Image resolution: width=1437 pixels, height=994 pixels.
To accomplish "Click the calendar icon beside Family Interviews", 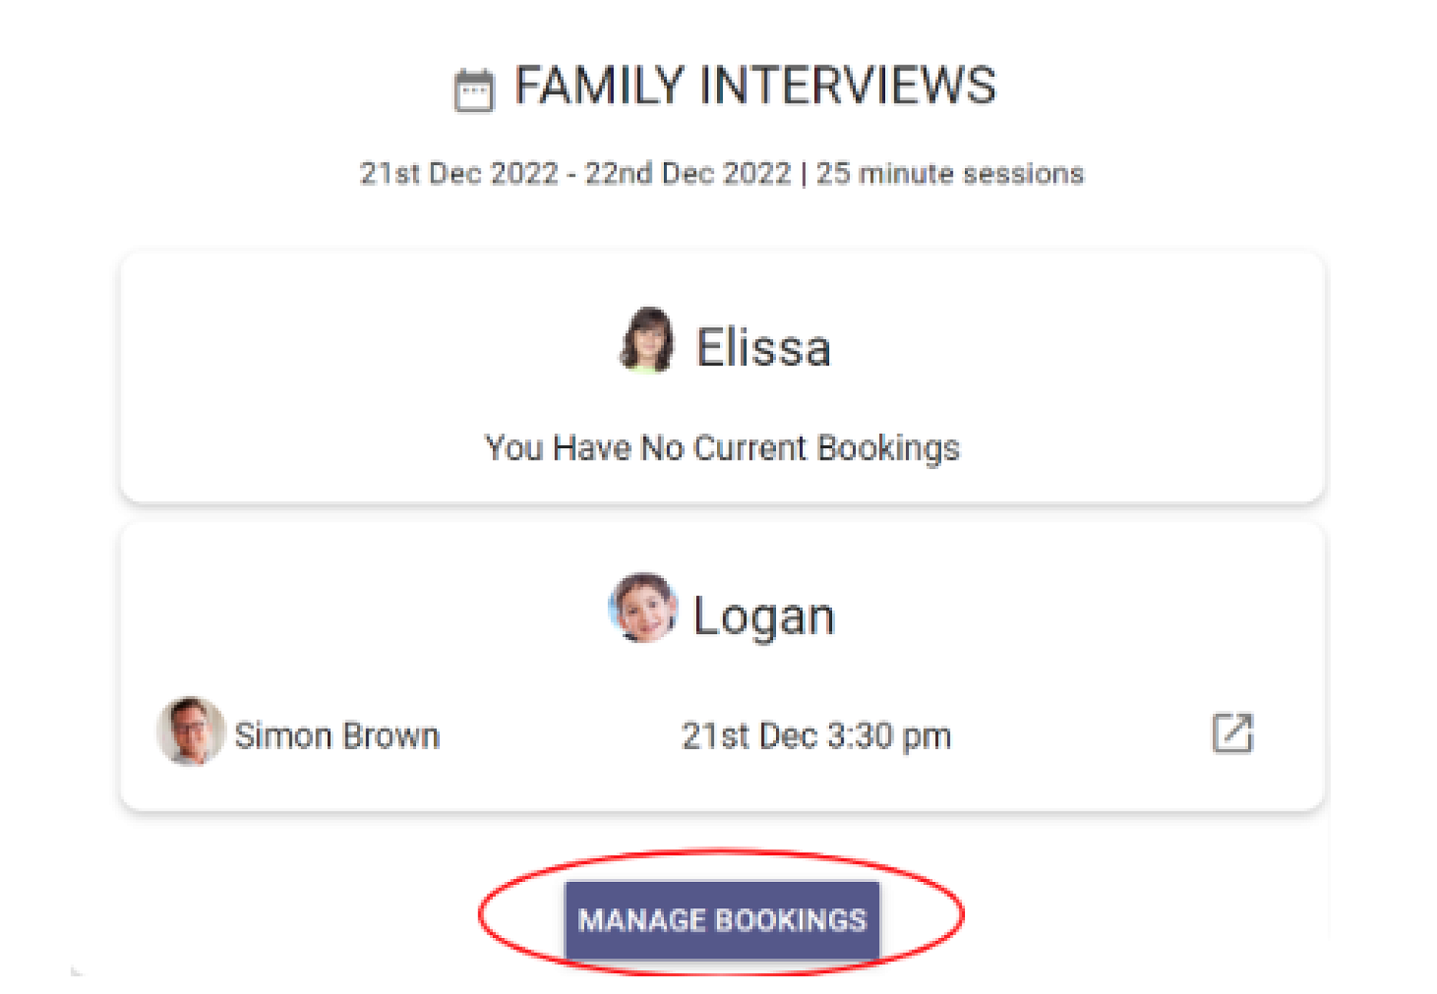I will tap(474, 90).
